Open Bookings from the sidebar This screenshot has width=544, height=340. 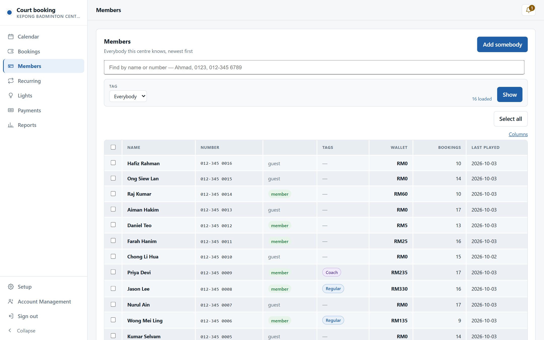[44, 51]
